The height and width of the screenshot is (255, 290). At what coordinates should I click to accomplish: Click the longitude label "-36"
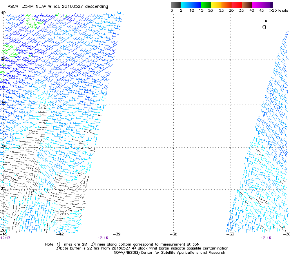[x=174, y=234]
